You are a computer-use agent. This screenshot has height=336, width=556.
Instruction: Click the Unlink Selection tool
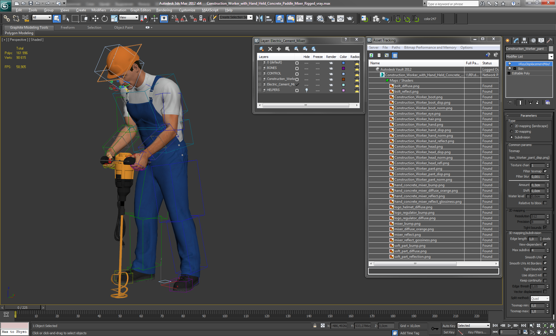16,19
